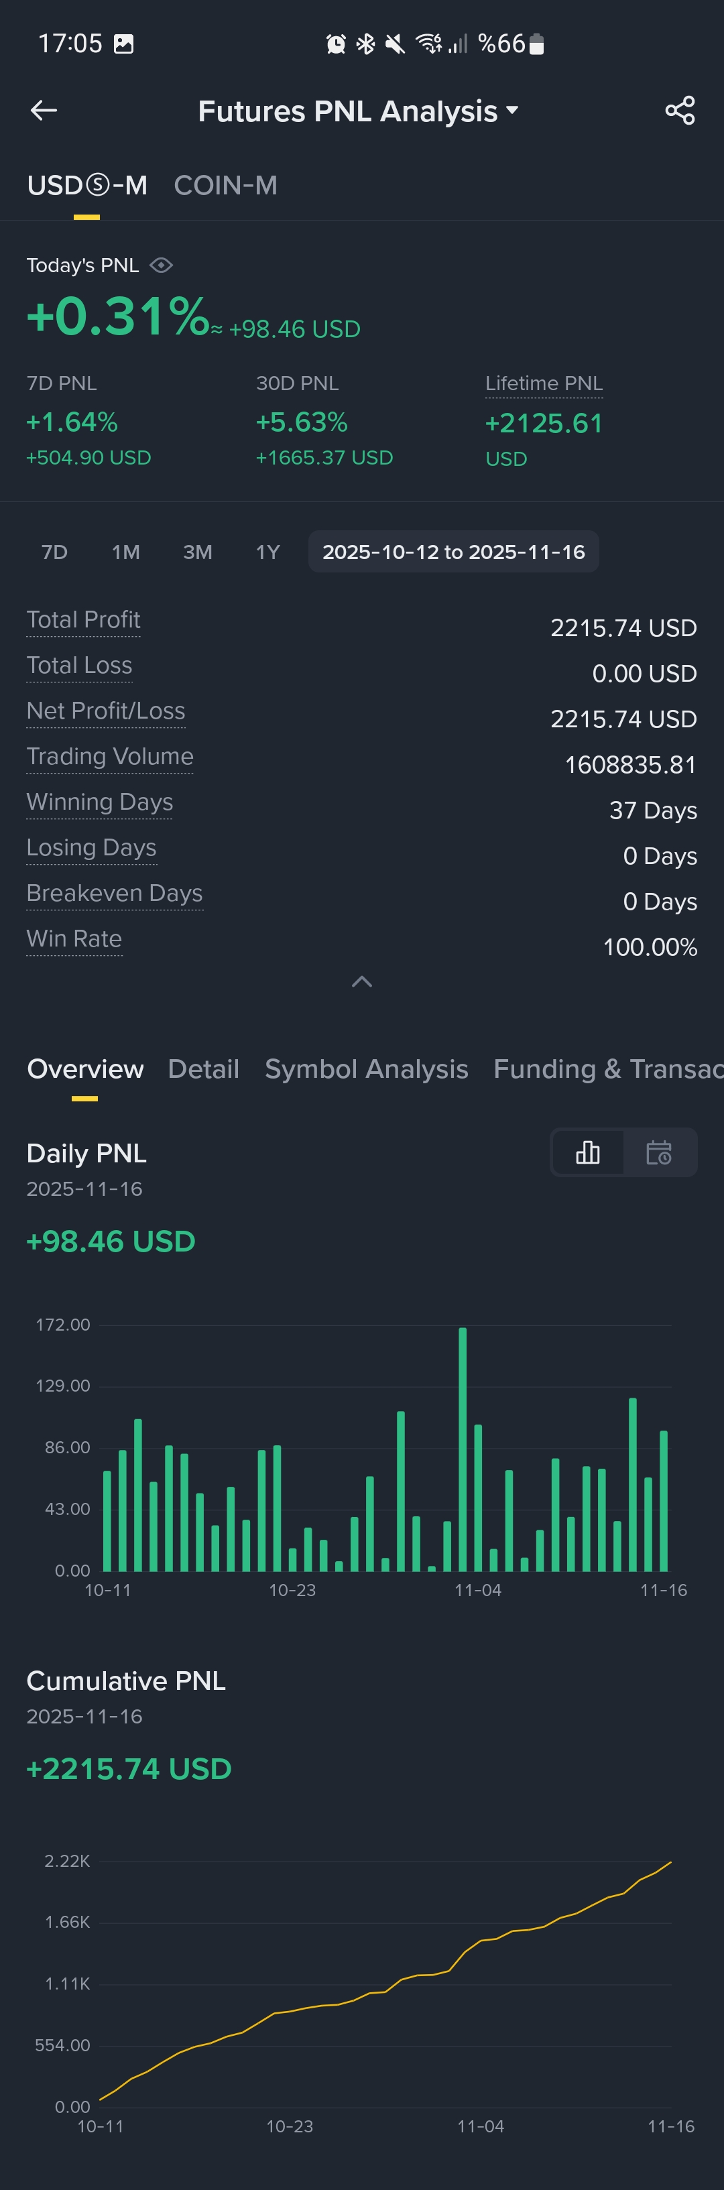Switch Daily PNL to calendar view icon

click(x=660, y=1153)
